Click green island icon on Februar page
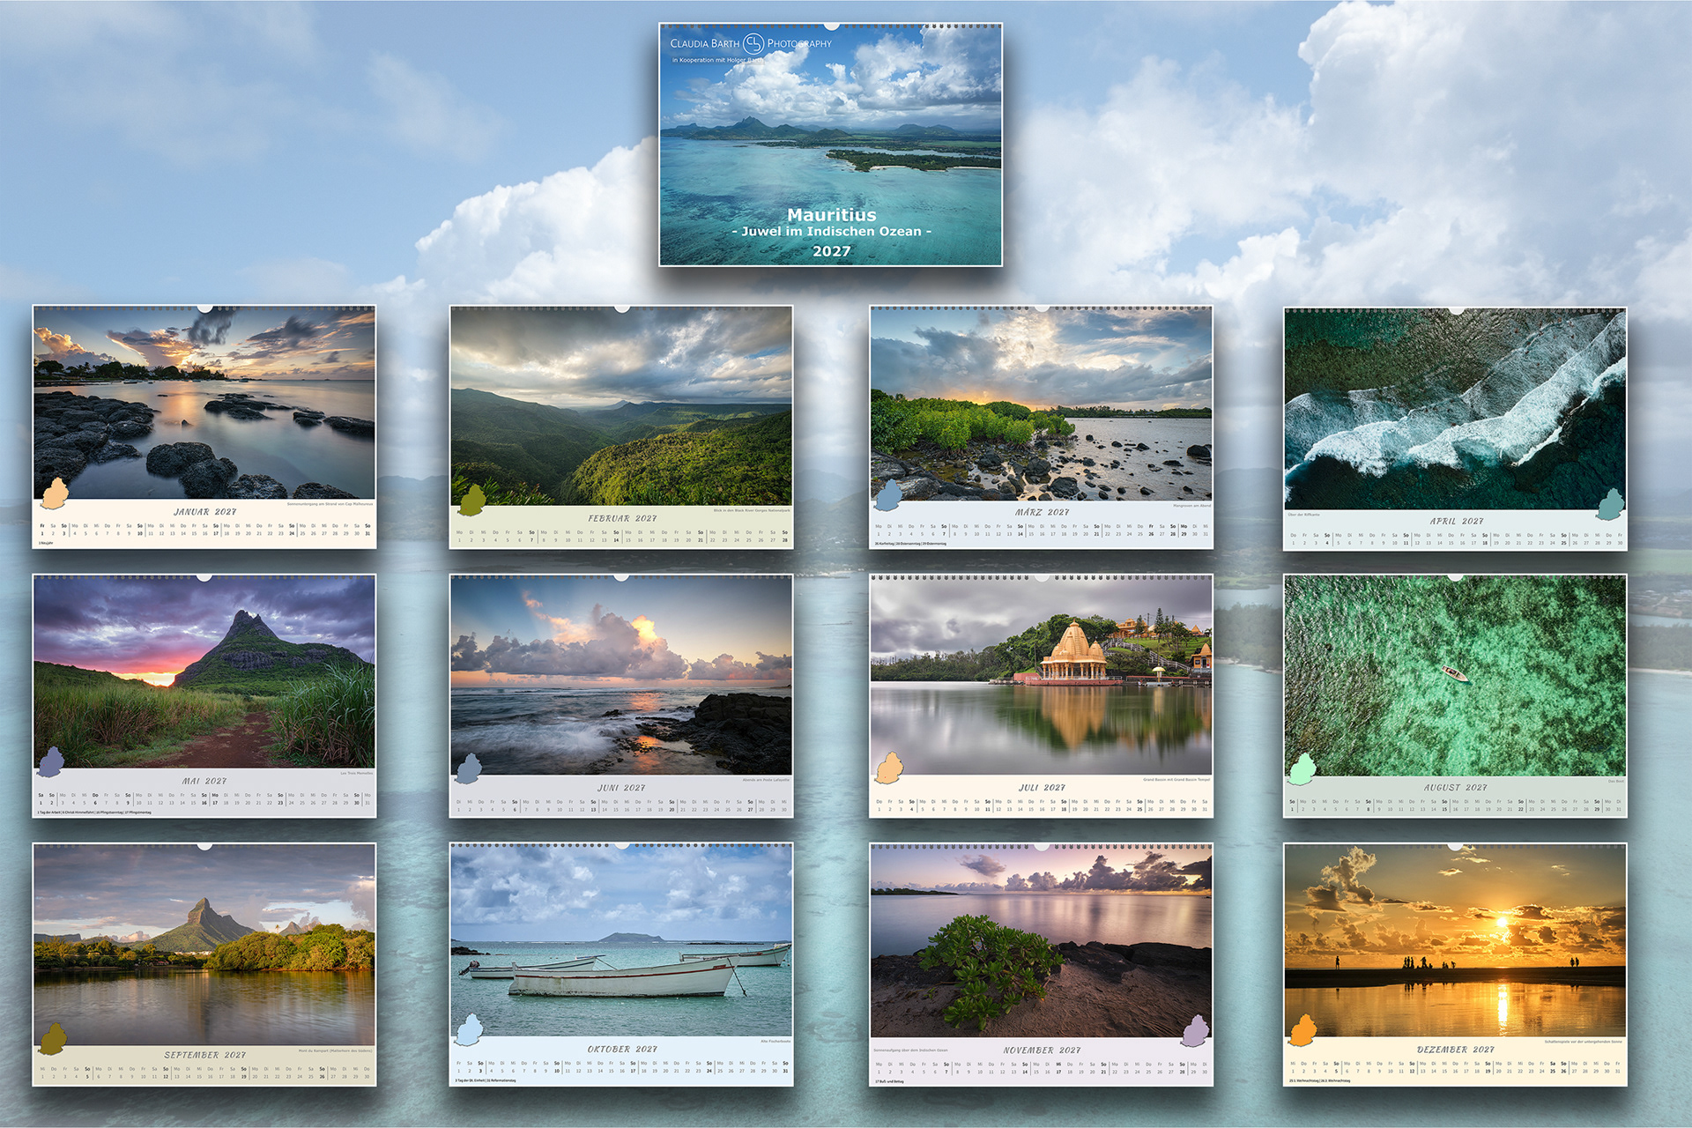1692x1128 pixels. point(472,500)
